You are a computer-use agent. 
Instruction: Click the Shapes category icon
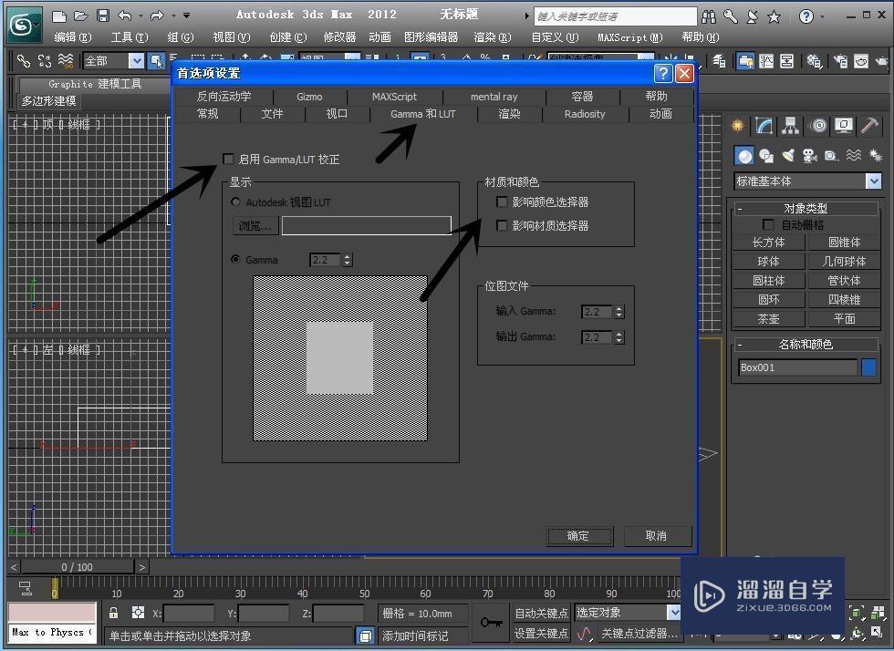(x=766, y=155)
